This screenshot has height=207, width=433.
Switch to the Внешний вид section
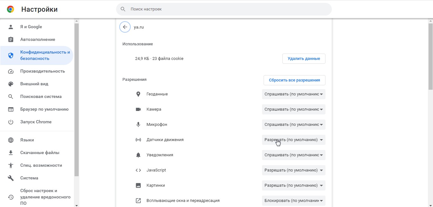click(34, 84)
